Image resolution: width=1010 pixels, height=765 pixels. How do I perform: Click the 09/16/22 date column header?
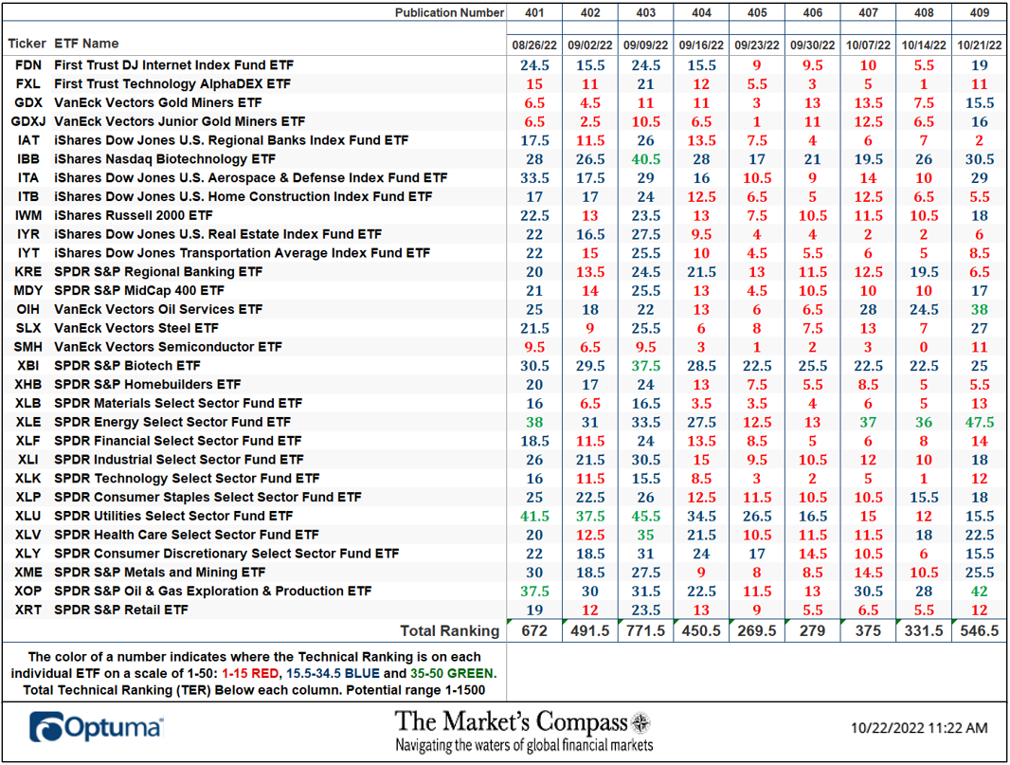[x=701, y=46]
